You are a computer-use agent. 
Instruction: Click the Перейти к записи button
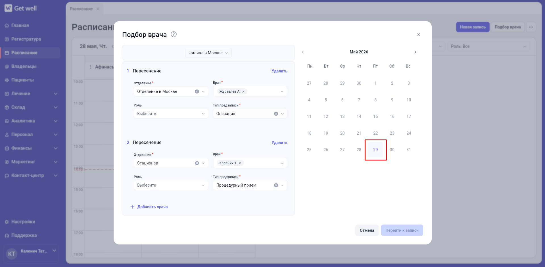click(402, 230)
